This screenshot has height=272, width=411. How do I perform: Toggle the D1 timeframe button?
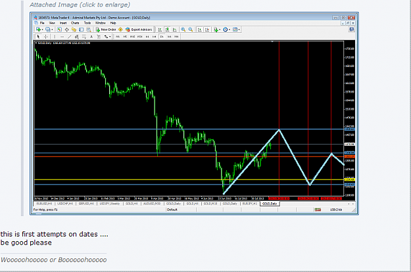(162, 37)
